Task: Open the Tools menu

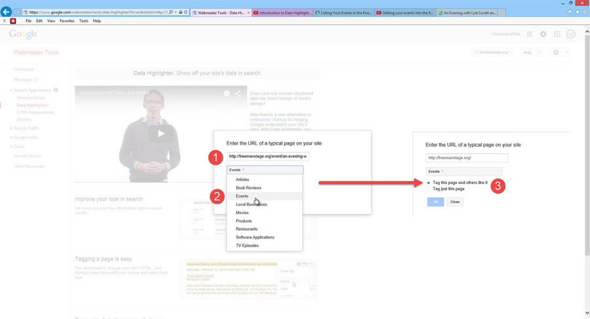Action: point(83,21)
